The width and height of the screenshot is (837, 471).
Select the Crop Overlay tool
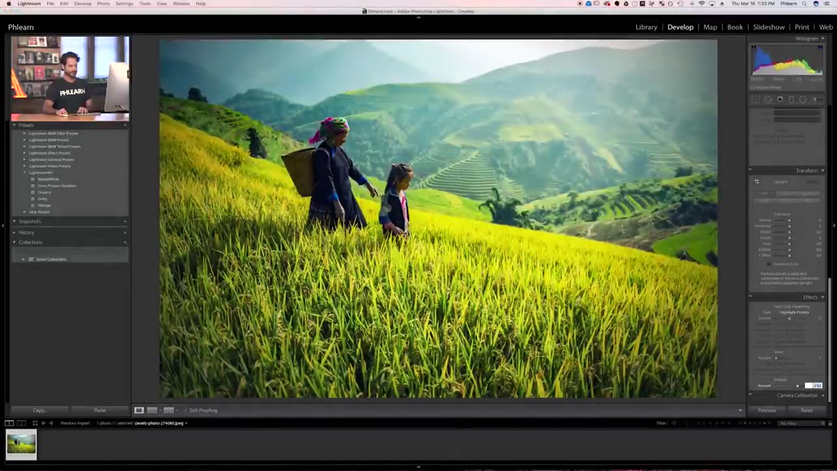click(755, 99)
